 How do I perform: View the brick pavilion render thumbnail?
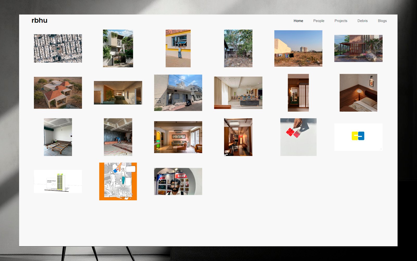(358, 48)
